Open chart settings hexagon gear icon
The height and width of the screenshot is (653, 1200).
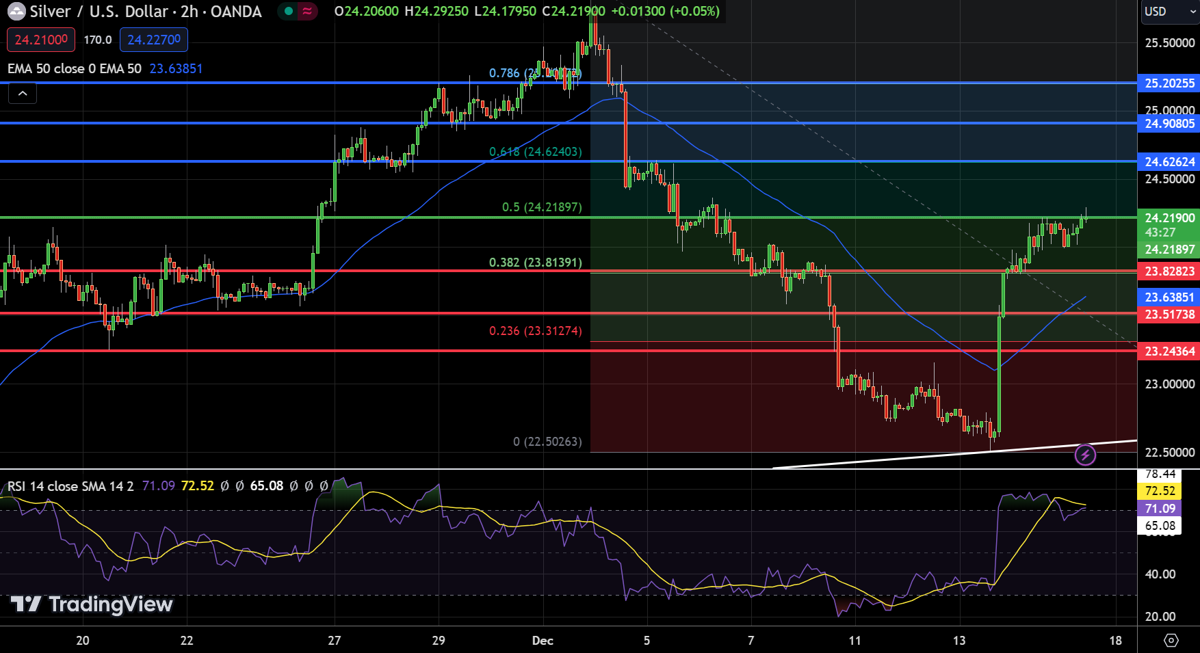(x=1171, y=640)
